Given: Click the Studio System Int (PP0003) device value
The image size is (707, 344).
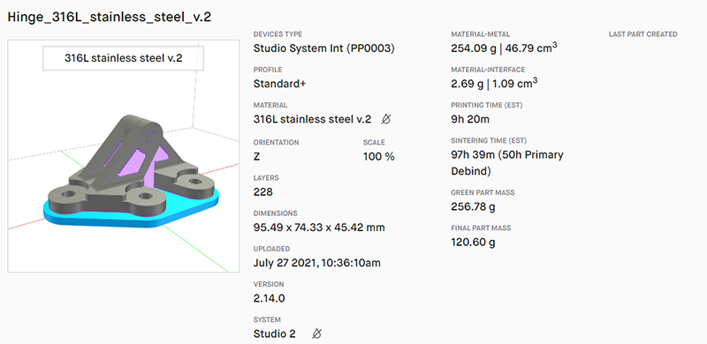Looking at the screenshot, I should (324, 49).
